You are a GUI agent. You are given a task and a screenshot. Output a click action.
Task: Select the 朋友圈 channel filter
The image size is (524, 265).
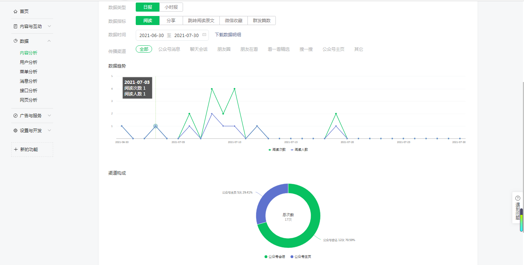tap(224, 49)
